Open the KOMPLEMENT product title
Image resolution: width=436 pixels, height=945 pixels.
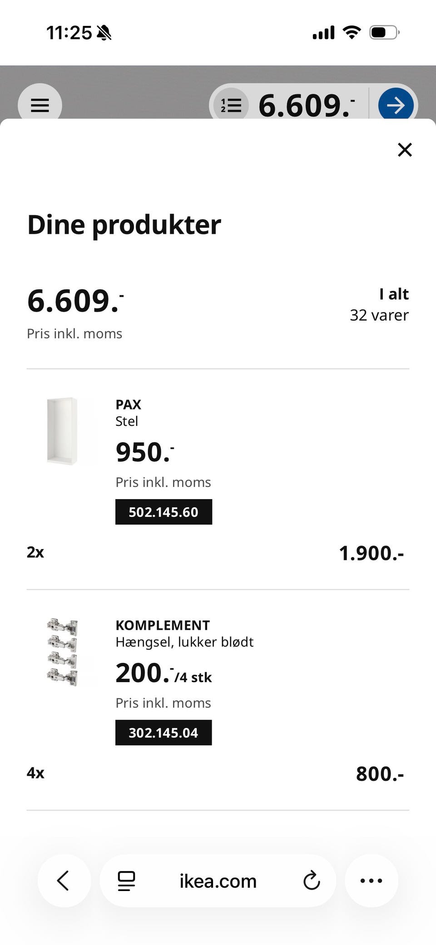[x=163, y=625]
